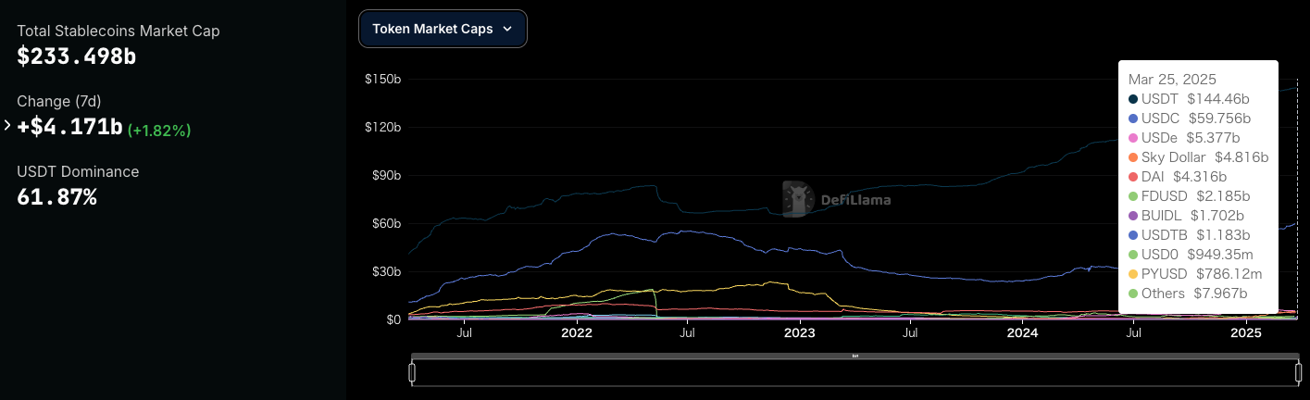Click the DAI $4.316b tooltip row
The height and width of the screenshot is (400, 1310).
(x=1178, y=177)
